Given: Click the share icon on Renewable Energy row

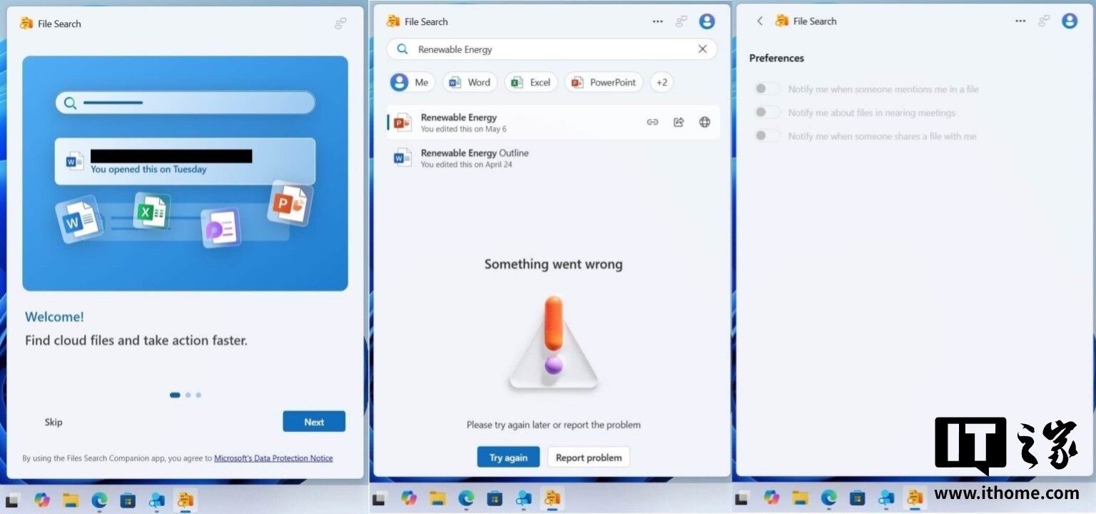Looking at the screenshot, I should (x=679, y=122).
